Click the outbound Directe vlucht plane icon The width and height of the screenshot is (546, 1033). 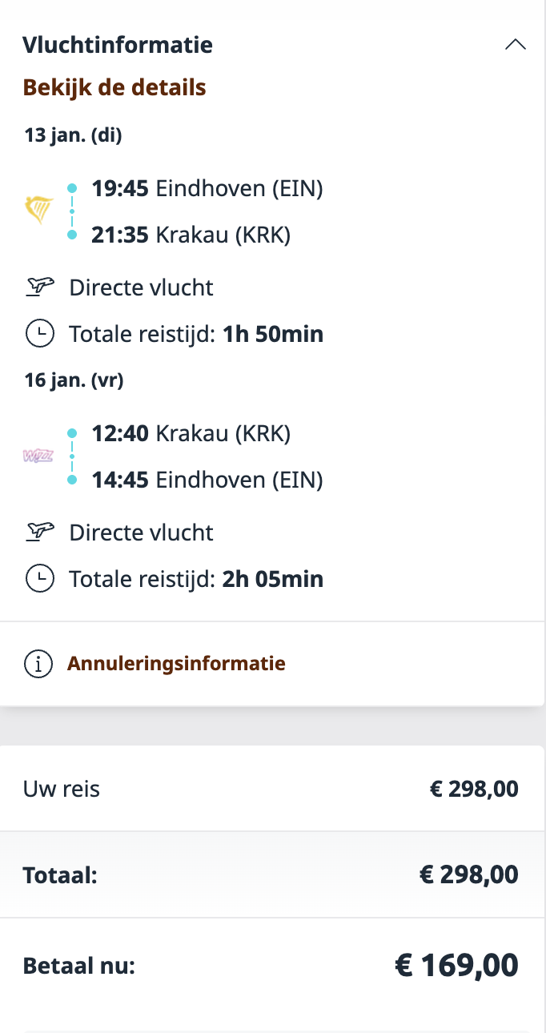(39, 287)
